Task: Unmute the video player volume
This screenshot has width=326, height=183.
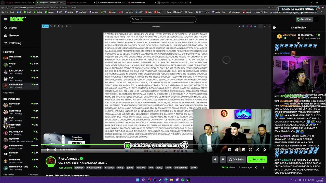Action: pos(55,150)
